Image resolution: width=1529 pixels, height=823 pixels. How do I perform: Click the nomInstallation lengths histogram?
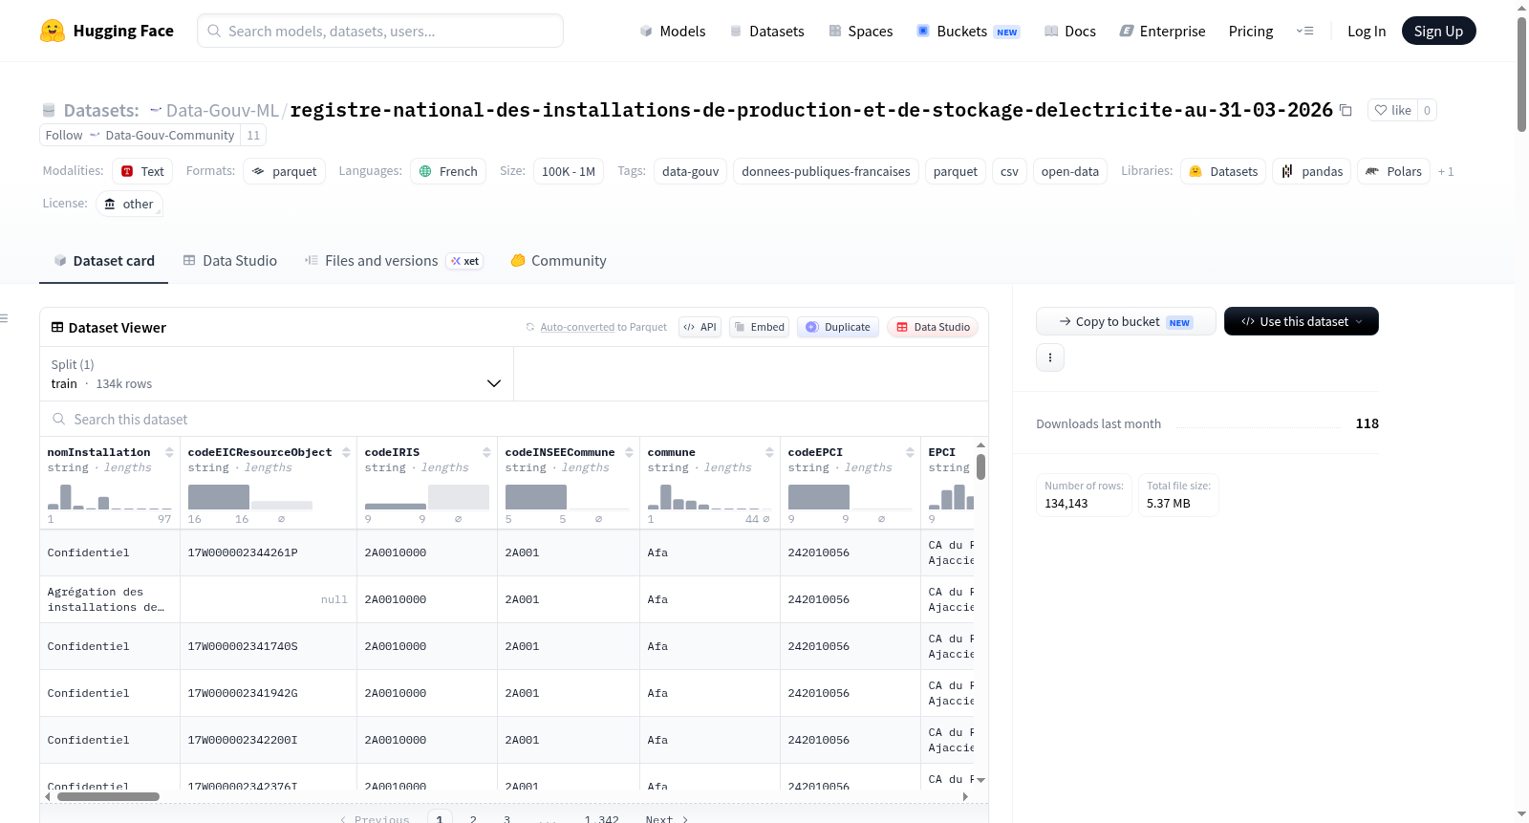pyautogui.click(x=110, y=496)
